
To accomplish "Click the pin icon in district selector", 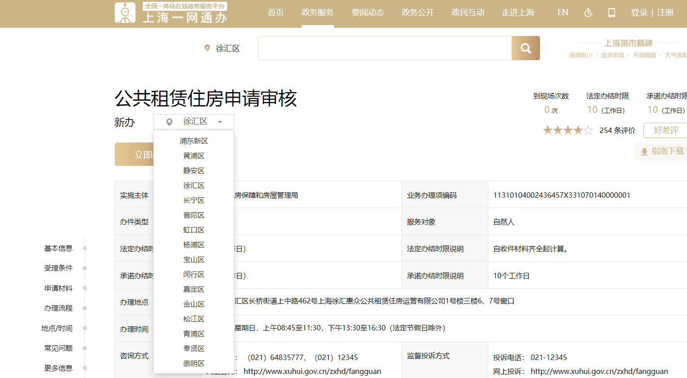I will [170, 122].
